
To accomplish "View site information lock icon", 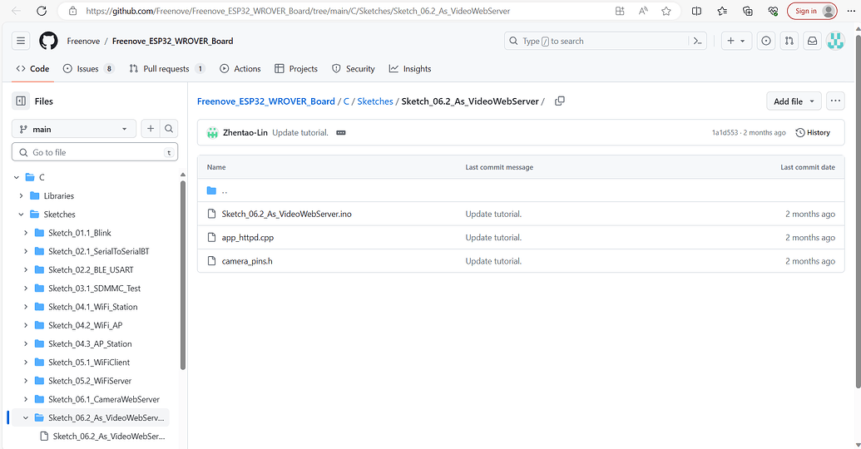I will point(73,11).
